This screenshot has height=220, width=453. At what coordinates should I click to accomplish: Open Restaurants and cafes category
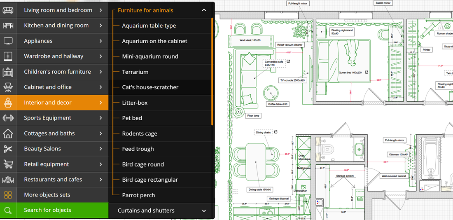(x=54, y=180)
